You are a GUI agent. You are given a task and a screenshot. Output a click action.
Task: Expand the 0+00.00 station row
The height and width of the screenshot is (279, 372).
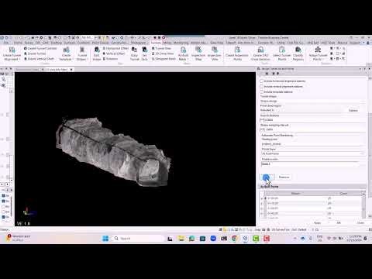point(262,198)
